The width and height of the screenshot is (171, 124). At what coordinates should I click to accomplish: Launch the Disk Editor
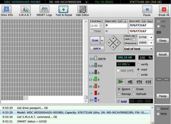coord(82,11)
